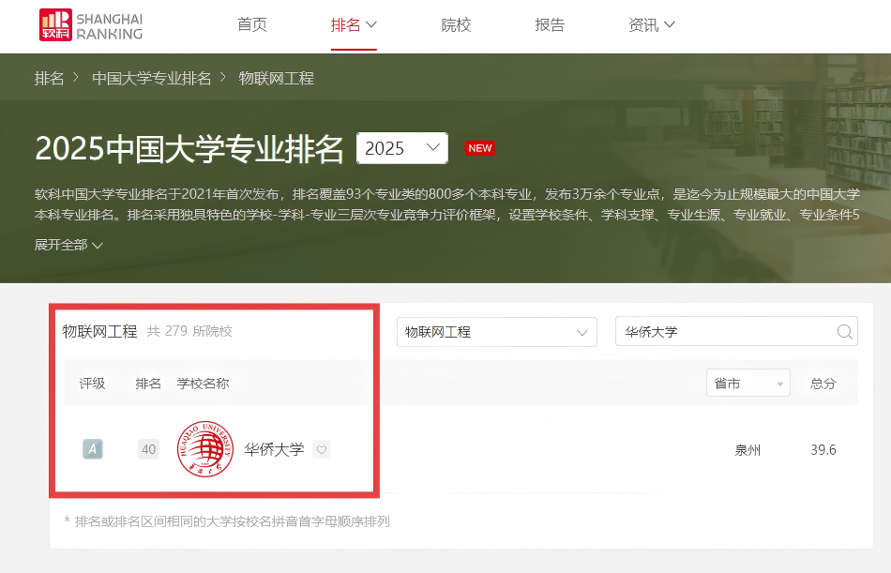Open the 省市 filter dropdown
Image resolution: width=891 pixels, height=573 pixels.
tap(748, 384)
